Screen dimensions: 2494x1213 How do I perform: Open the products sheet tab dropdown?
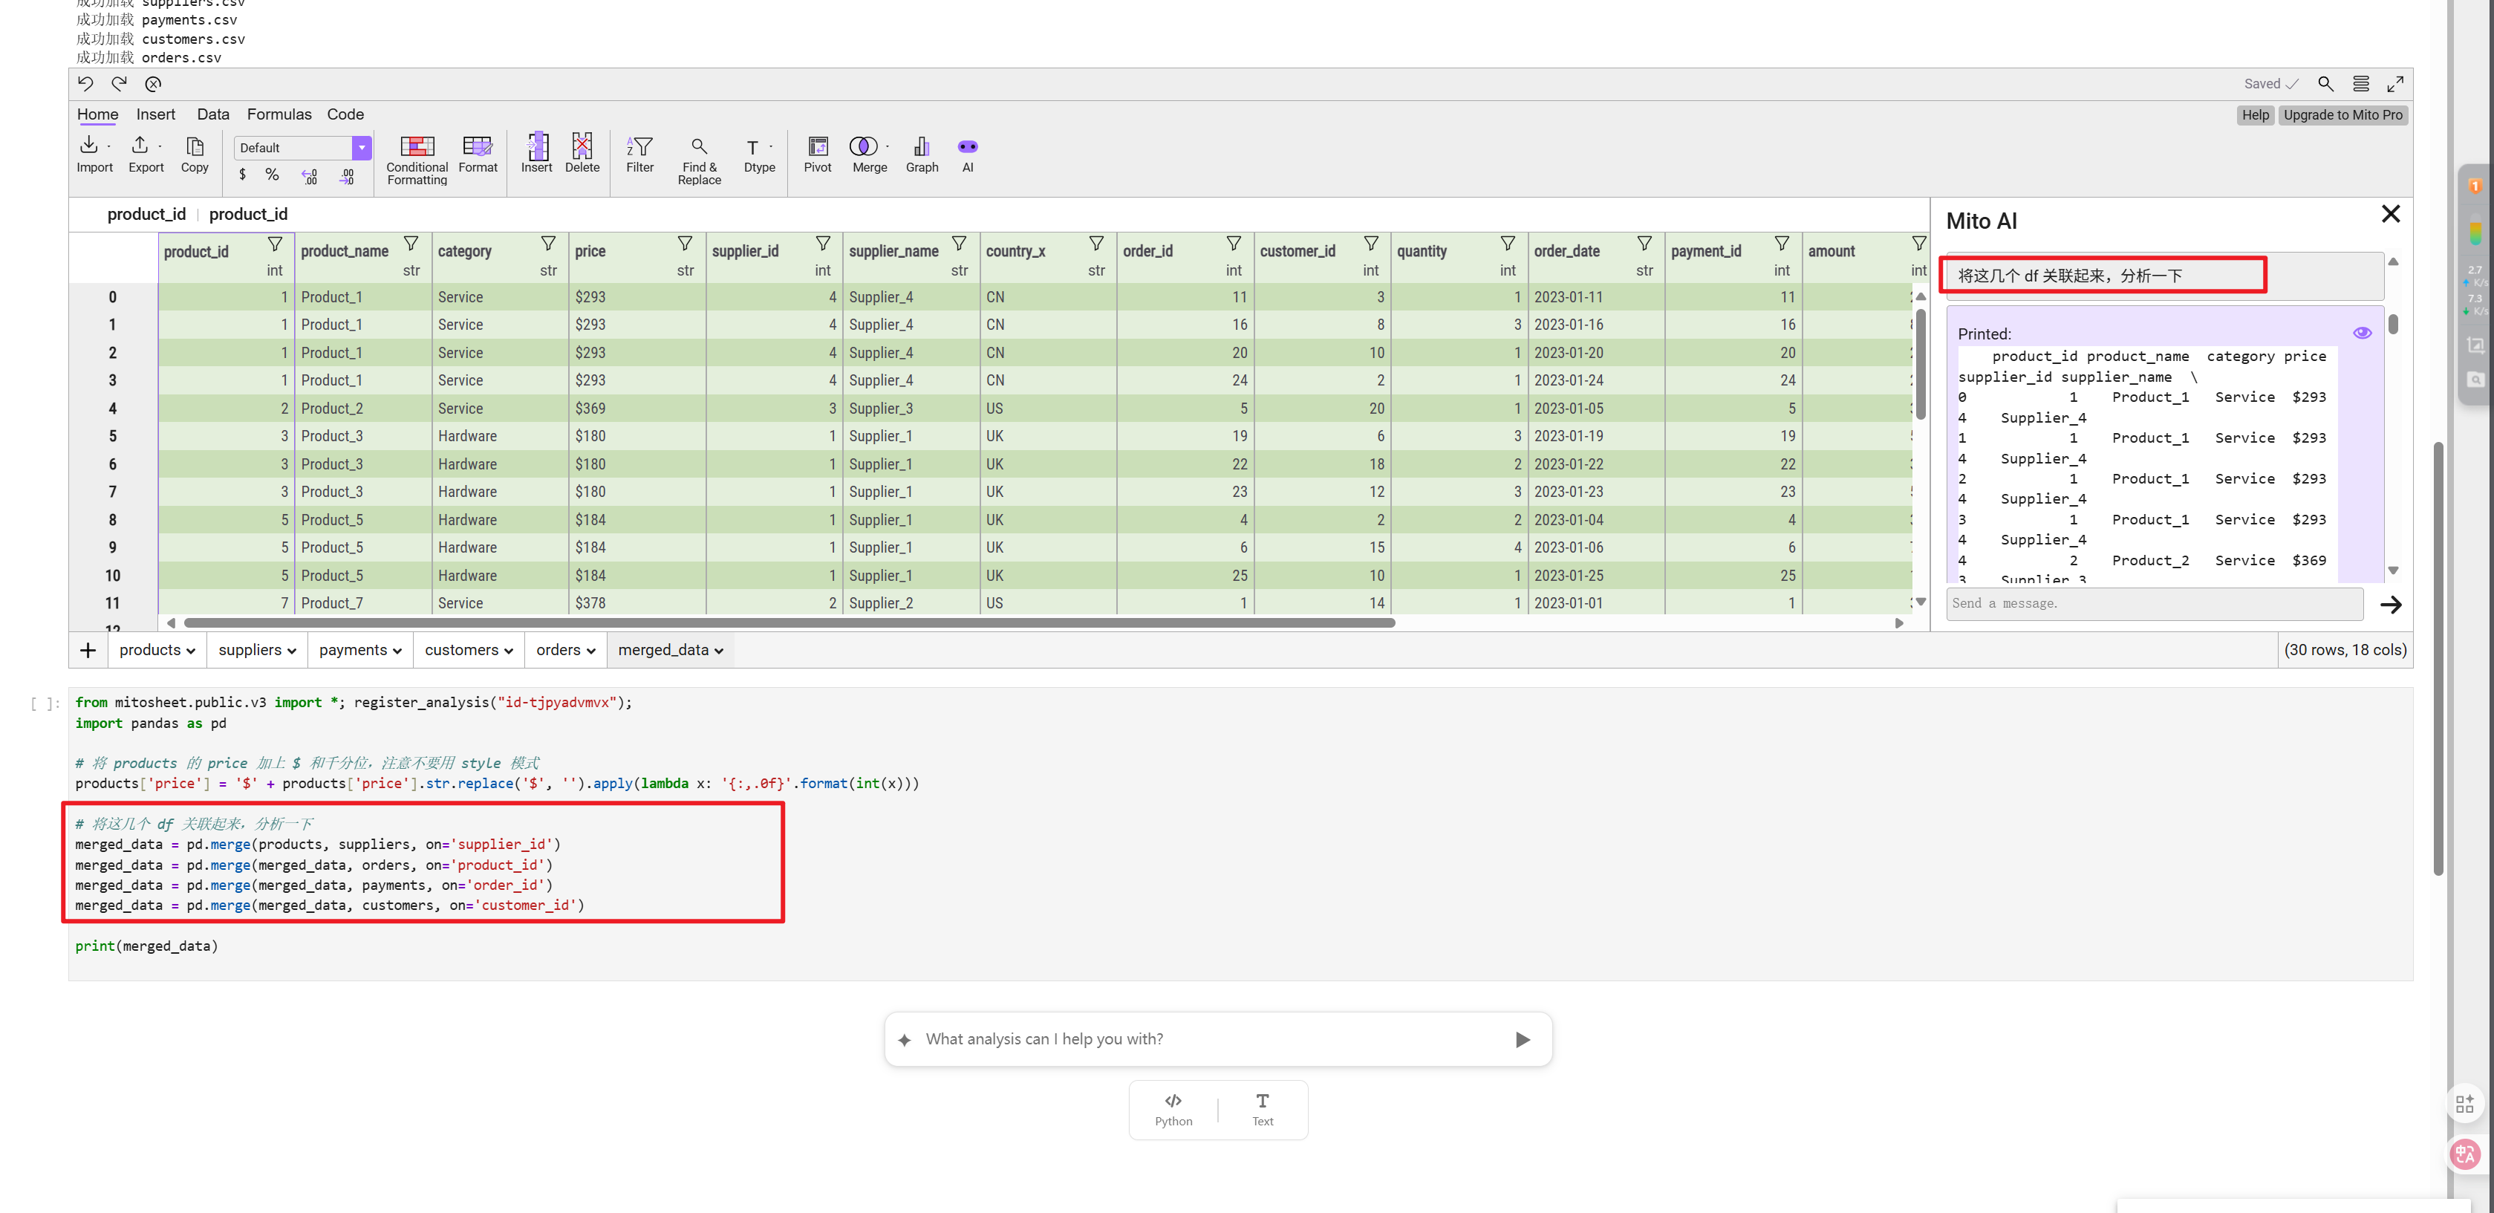(x=191, y=651)
